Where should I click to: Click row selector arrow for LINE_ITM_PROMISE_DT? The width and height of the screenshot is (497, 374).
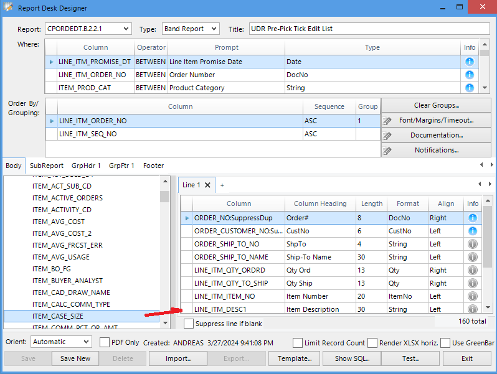51,62
